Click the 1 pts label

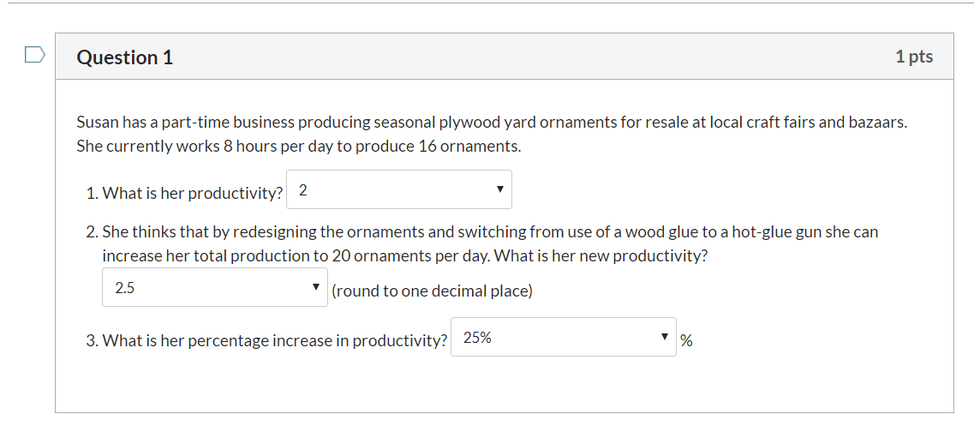coord(914,57)
